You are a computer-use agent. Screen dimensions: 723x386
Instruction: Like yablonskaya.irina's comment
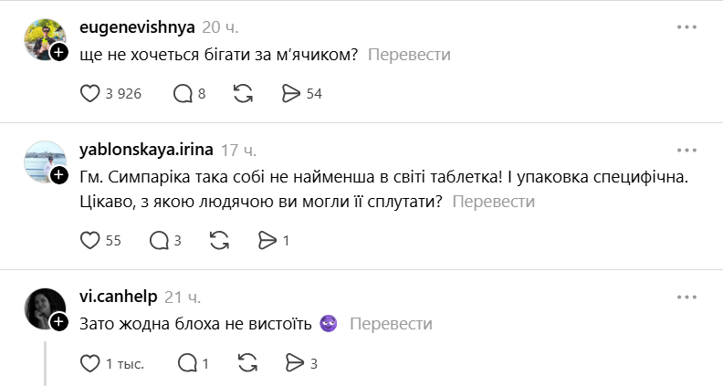[90, 240]
